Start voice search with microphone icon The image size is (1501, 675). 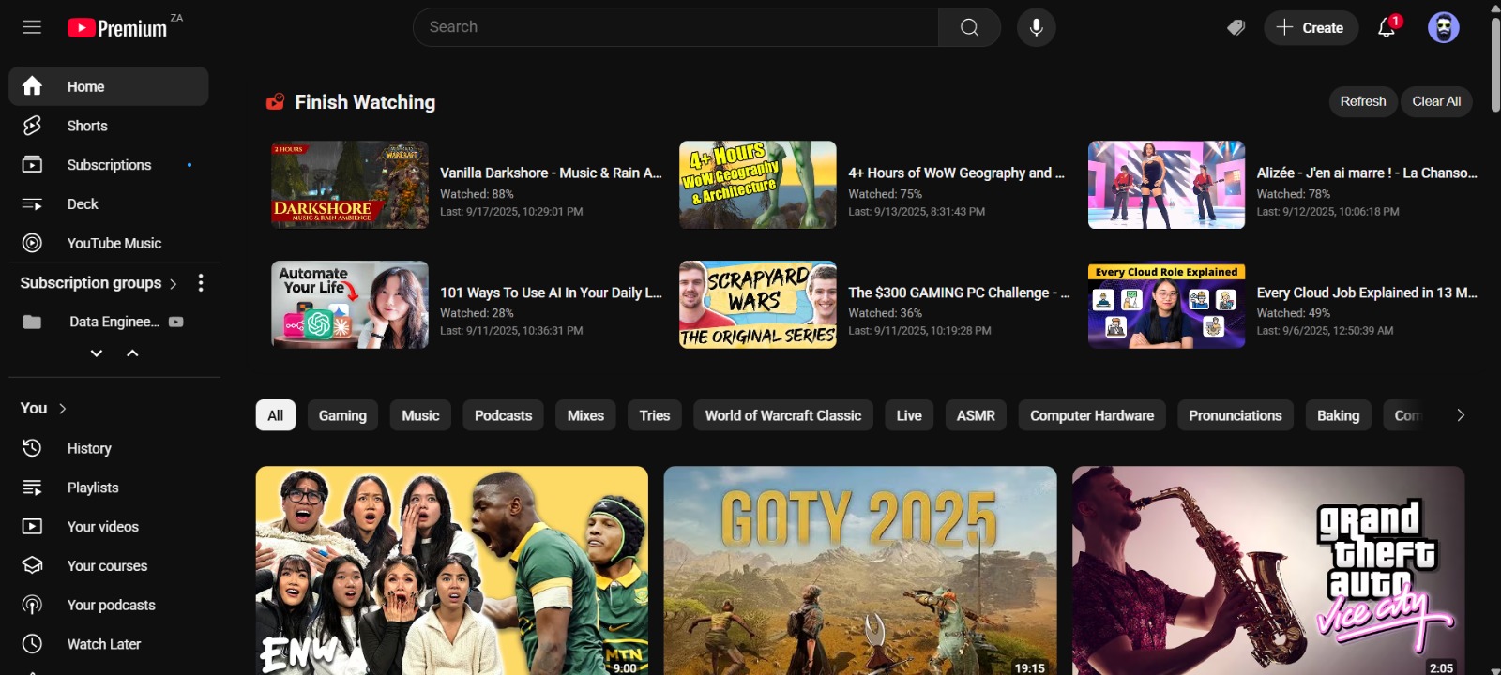tap(1037, 27)
